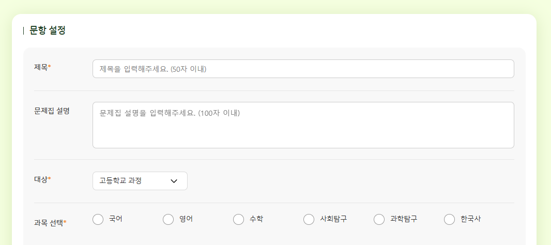Screen dimensions: 551x245
Task: Select the 수학 radio button
Action: tap(239, 220)
